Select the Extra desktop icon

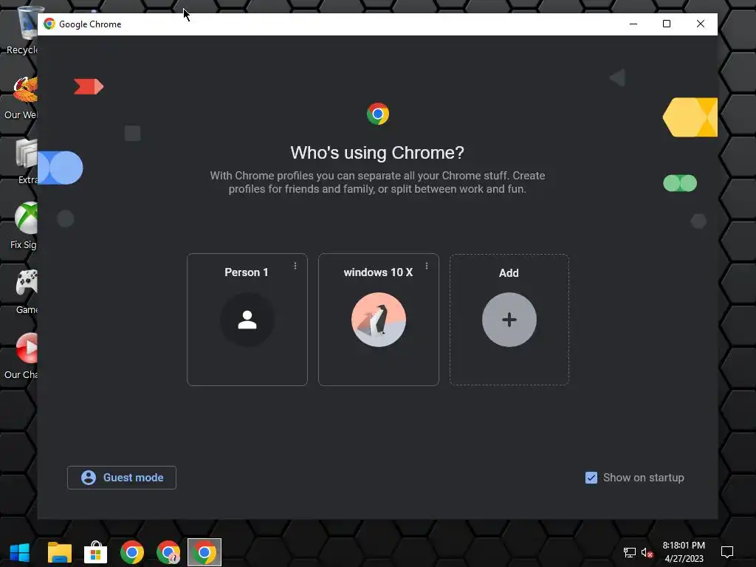[27, 160]
